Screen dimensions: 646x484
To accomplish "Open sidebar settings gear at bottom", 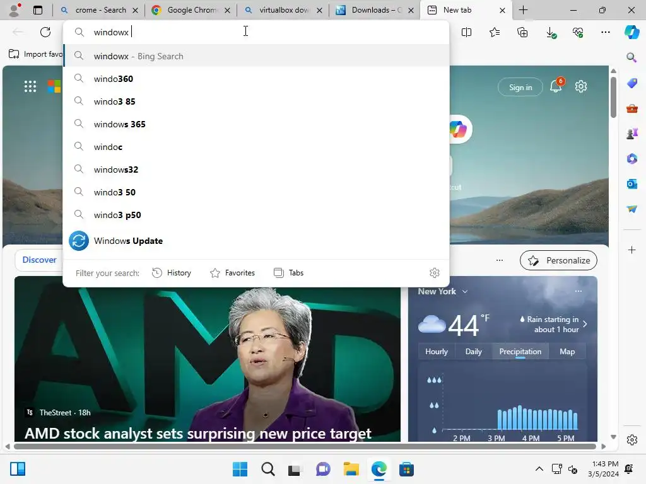I will coord(631,439).
